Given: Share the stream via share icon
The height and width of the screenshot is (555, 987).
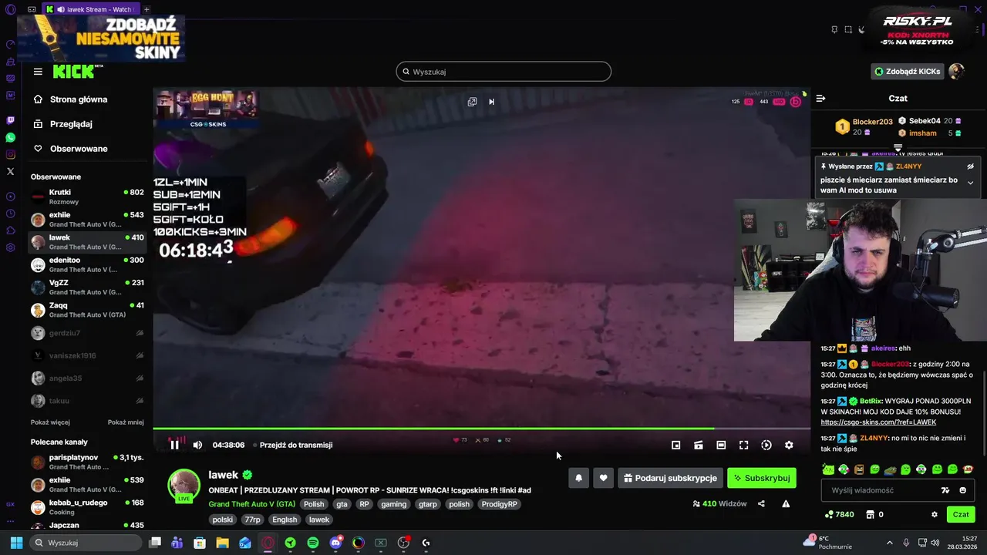Looking at the screenshot, I should (x=761, y=504).
